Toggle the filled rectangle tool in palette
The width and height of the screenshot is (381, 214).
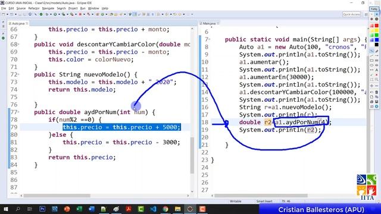[x=377, y=60]
